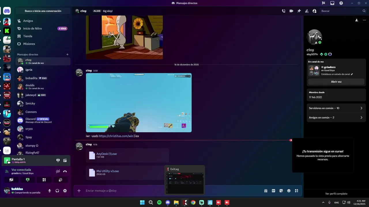Viewport: 369px width, 207px height.
Task: Start a voice call with eloy
Action: coord(284,11)
